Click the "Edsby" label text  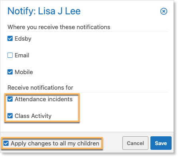(23, 39)
